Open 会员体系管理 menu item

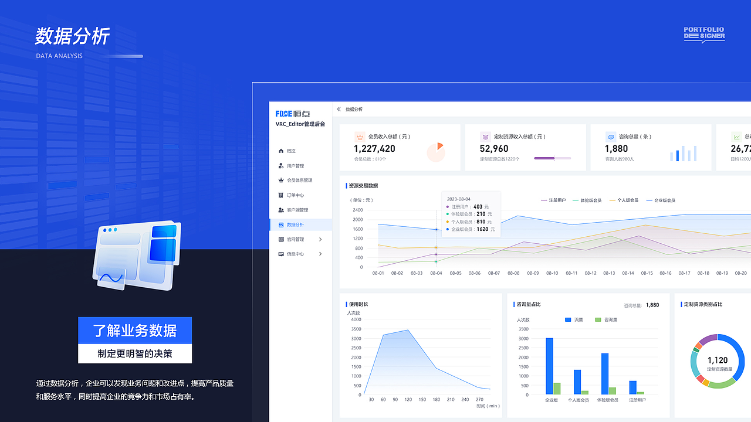pyautogui.click(x=300, y=181)
